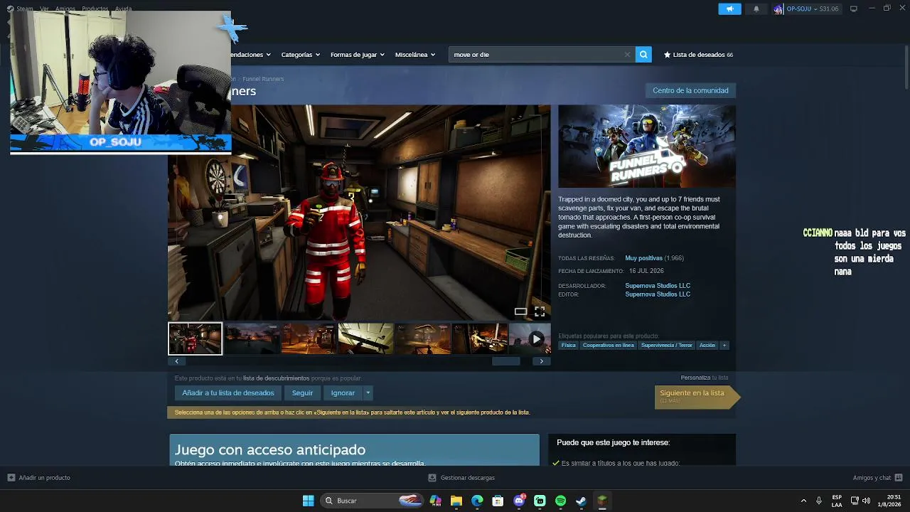Open Spotify from the taskbar

coord(560,501)
